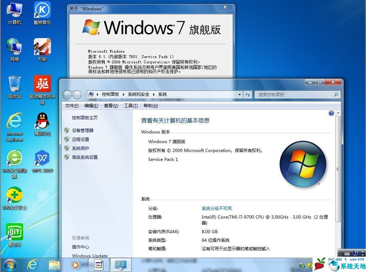Expand the arrow after 系统和安全 in breadcrumb
Screen dimensions: 366x272
coord(154,94)
